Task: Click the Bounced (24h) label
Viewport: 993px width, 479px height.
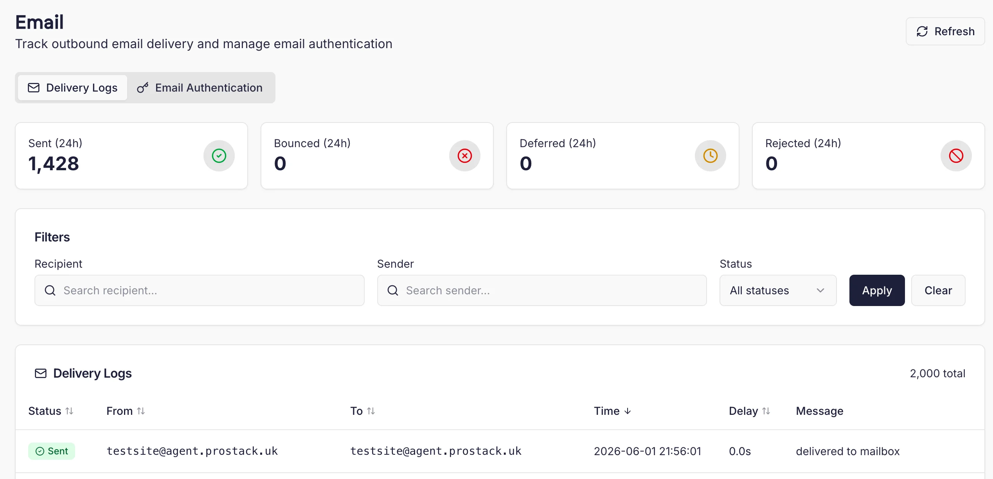Action: (x=312, y=143)
